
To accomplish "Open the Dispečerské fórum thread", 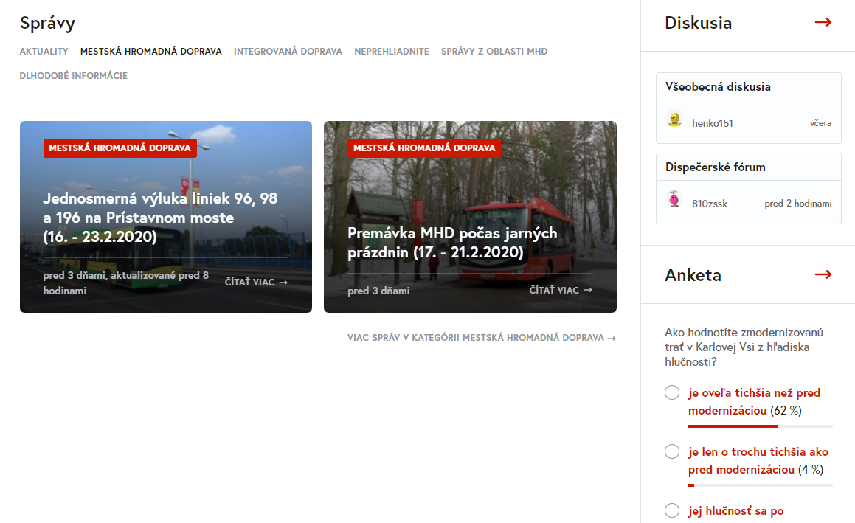I will click(x=715, y=167).
